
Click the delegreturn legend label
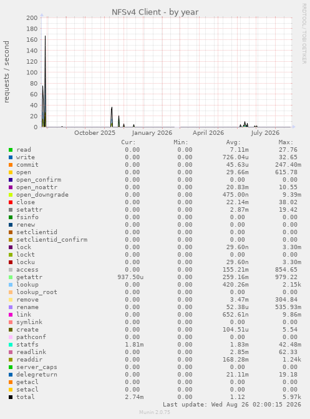37,375
